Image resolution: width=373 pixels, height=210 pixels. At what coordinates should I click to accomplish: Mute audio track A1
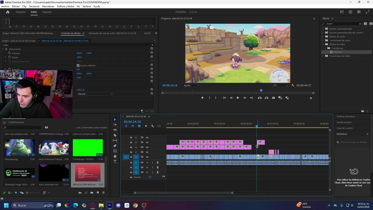pyautogui.click(x=147, y=162)
